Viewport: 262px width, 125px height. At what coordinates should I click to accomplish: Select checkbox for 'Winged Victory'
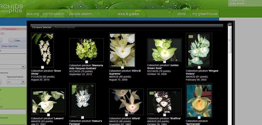pyautogui.click(x=199, y=67)
